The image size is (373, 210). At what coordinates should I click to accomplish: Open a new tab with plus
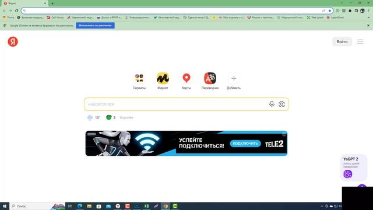(x=52, y=3)
